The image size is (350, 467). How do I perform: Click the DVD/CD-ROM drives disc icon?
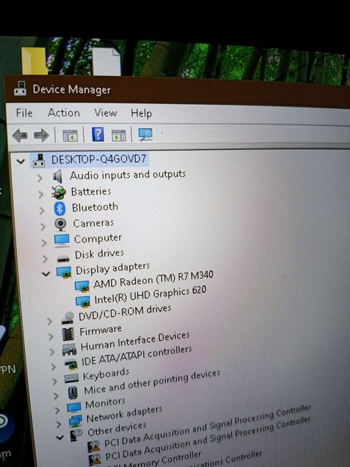(68, 318)
